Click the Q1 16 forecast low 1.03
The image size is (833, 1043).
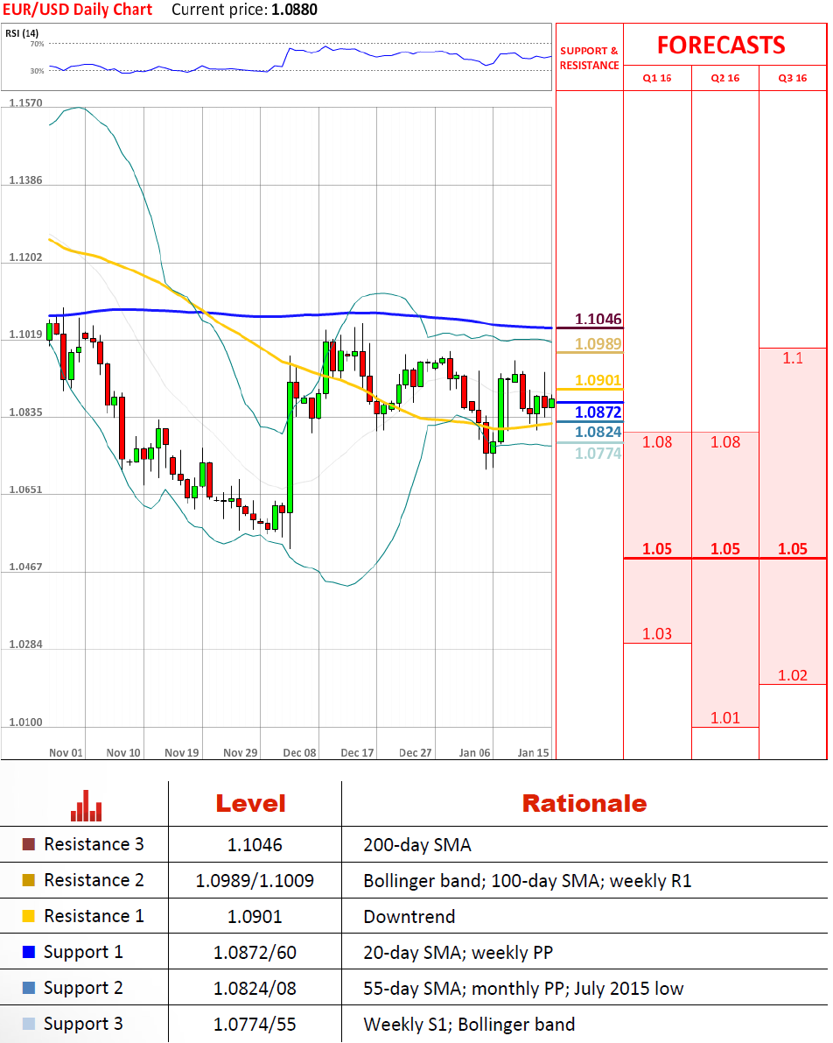(x=657, y=634)
